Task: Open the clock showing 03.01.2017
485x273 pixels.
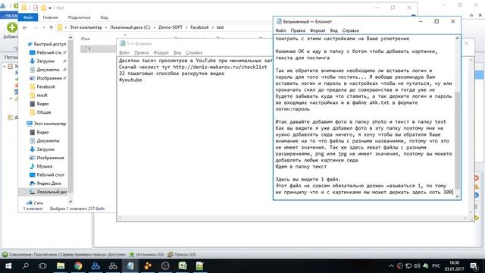Action: point(454,266)
